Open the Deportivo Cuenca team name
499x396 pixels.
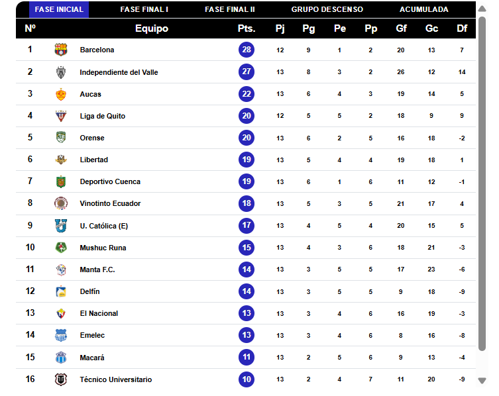pyautogui.click(x=110, y=181)
